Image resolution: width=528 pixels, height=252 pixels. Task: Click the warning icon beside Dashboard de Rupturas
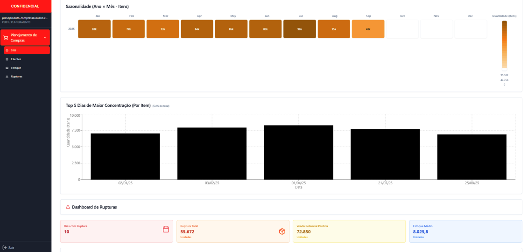point(68,207)
